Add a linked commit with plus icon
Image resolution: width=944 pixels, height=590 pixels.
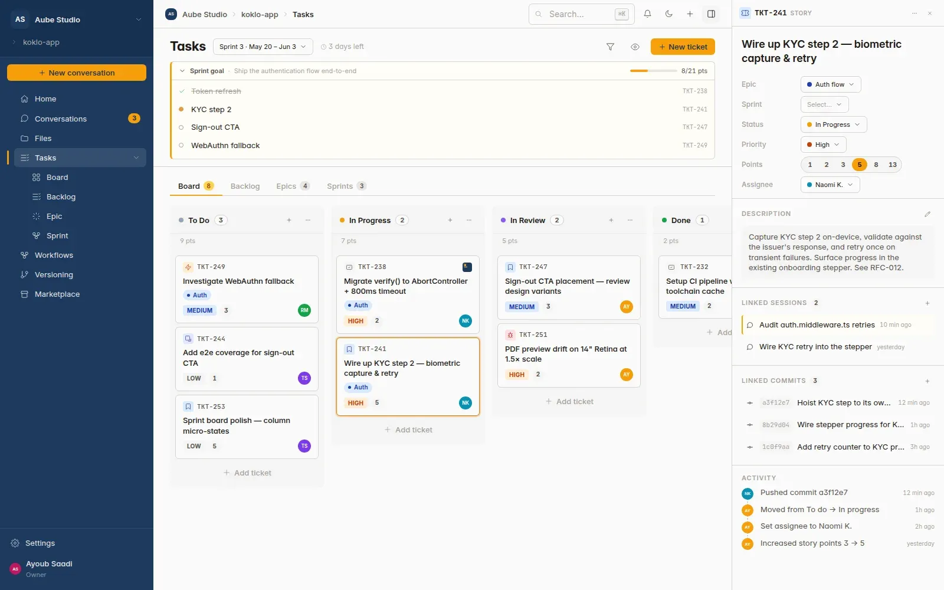pos(927,381)
